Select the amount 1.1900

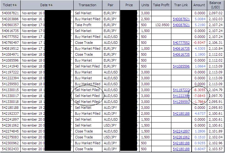point(200,54)
